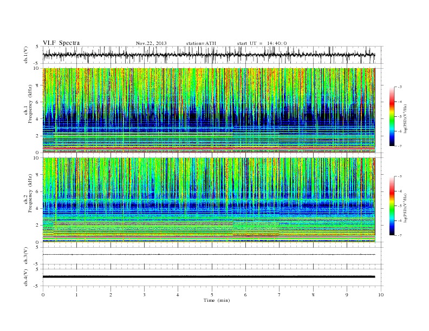The width and height of the screenshot is (429, 331).
Task: Click inside the ch.2 spectrogram panel
Action: [x=209, y=200]
